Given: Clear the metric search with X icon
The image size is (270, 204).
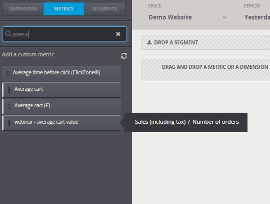Looking at the screenshot, I should click(x=118, y=34).
